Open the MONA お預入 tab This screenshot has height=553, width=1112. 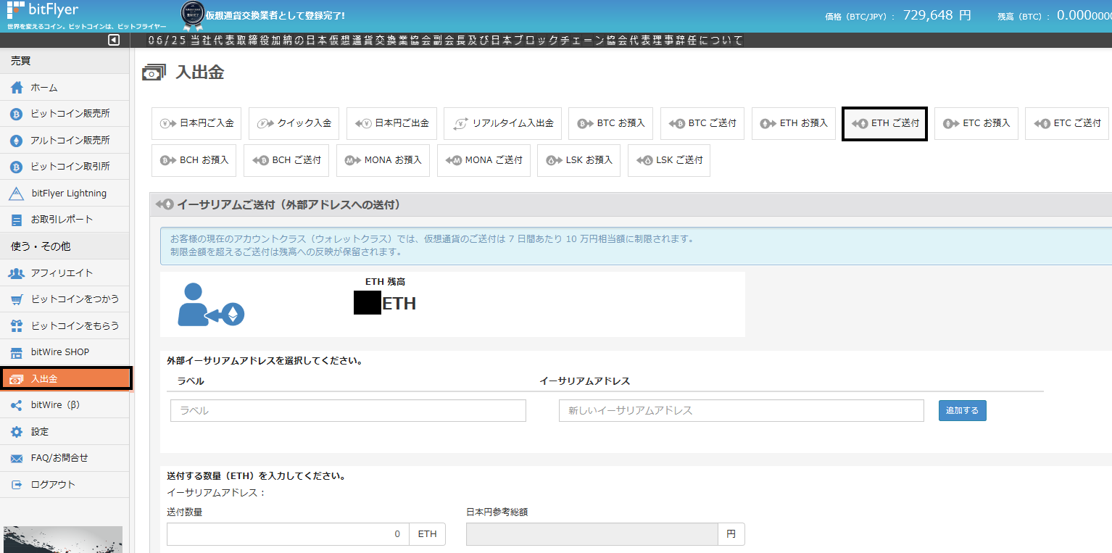(383, 160)
